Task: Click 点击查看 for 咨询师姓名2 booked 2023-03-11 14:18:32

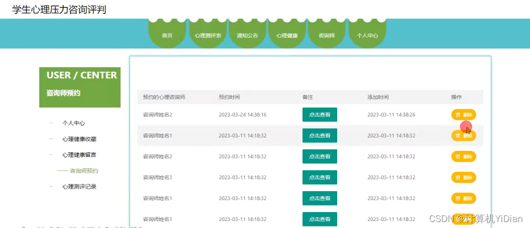Action: pos(320,156)
